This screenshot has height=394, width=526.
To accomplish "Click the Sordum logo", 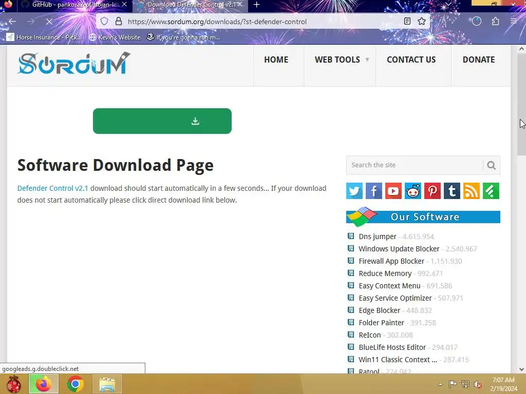I will (x=73, y=63).
